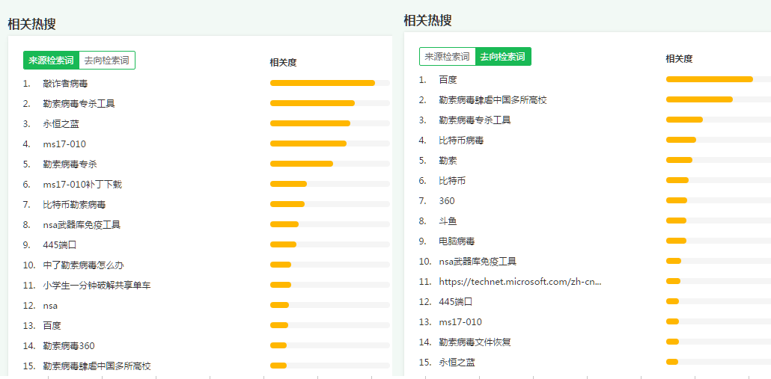
Task: Open the ms17-010补丁下载 keyword link
Action: [82, 184]
